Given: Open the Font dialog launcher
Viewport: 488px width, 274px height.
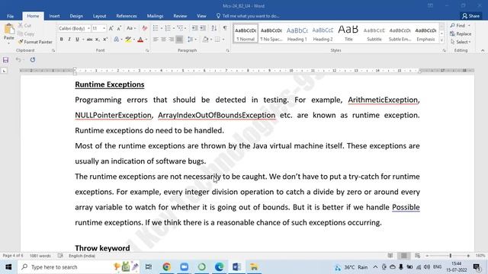Looking at the screenshot, I should (147, 50).
